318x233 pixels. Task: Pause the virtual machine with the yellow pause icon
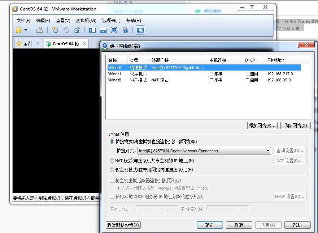coord(18,30)
